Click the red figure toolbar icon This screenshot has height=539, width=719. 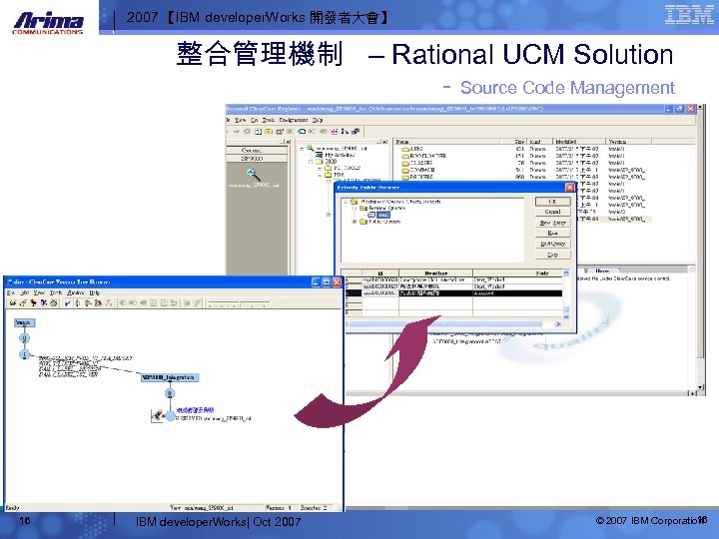click(33, 302)
